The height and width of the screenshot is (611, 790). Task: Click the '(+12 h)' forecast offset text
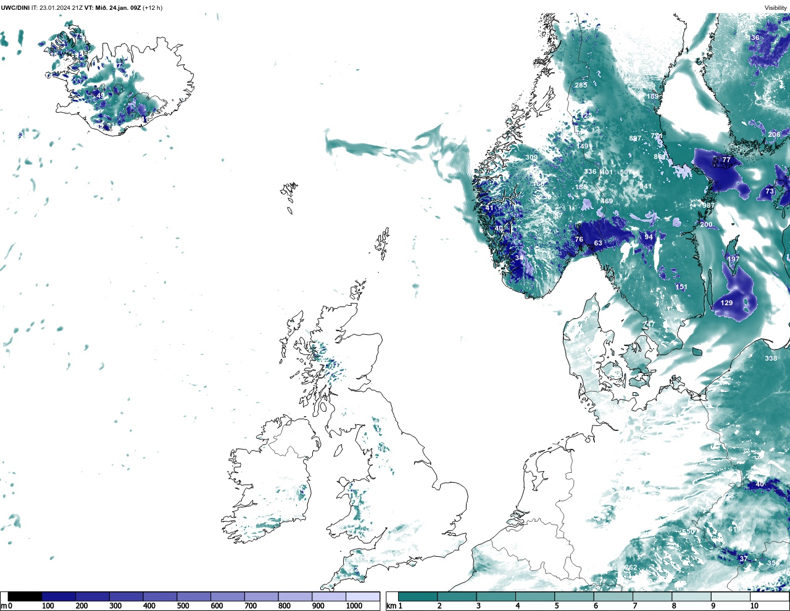(x=152, y=8)
